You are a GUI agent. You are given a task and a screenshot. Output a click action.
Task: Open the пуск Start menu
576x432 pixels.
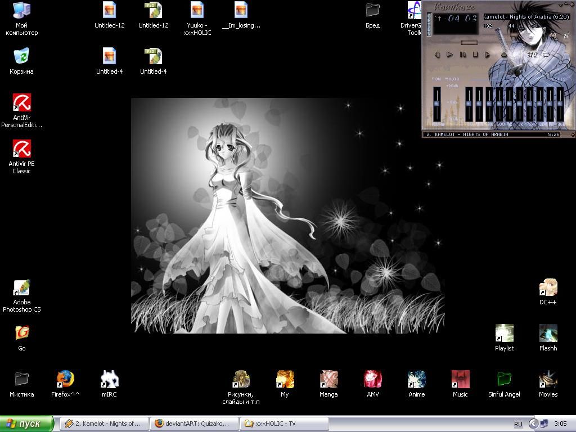click(27, 424)
